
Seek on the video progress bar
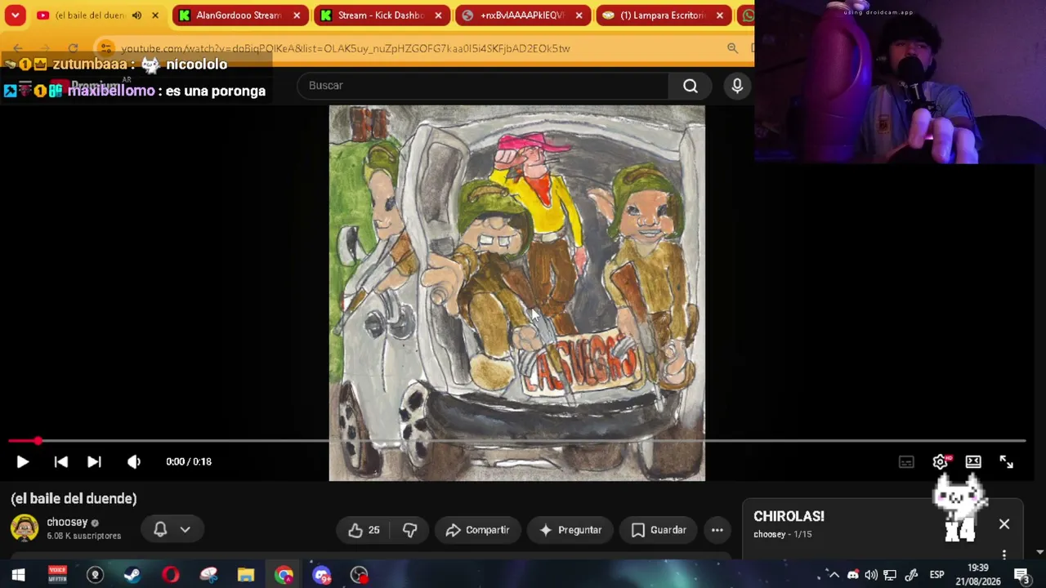tap(516, 441)
